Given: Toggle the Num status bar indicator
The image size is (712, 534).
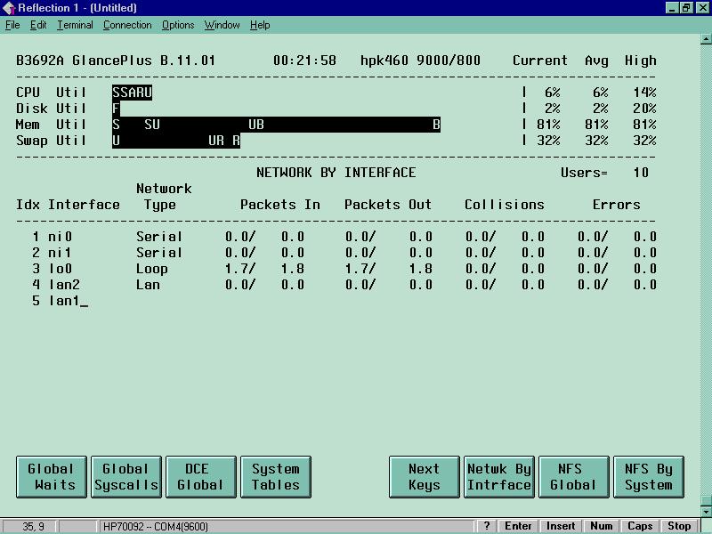Looking at the screenshot, I should click(x=602, y=526).
